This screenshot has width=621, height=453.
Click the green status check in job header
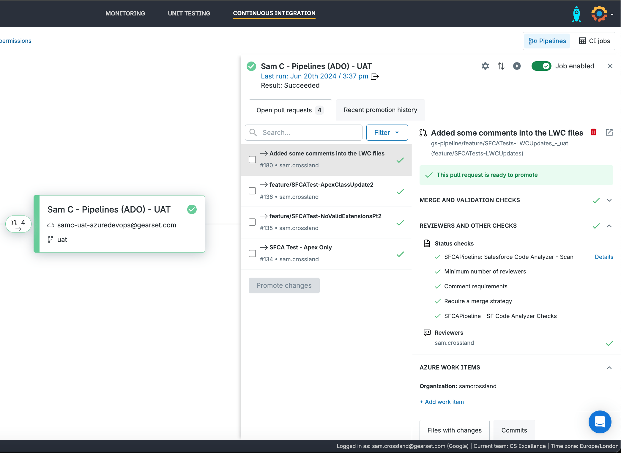pyautogui.click(x=251, y=66)
